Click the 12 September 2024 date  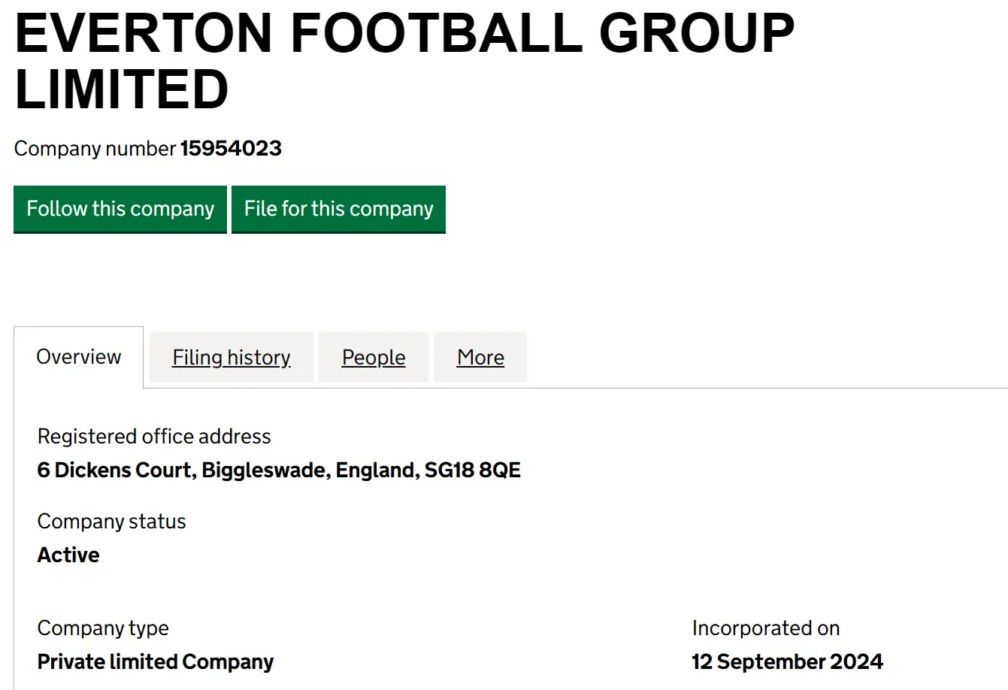(787, 662)
